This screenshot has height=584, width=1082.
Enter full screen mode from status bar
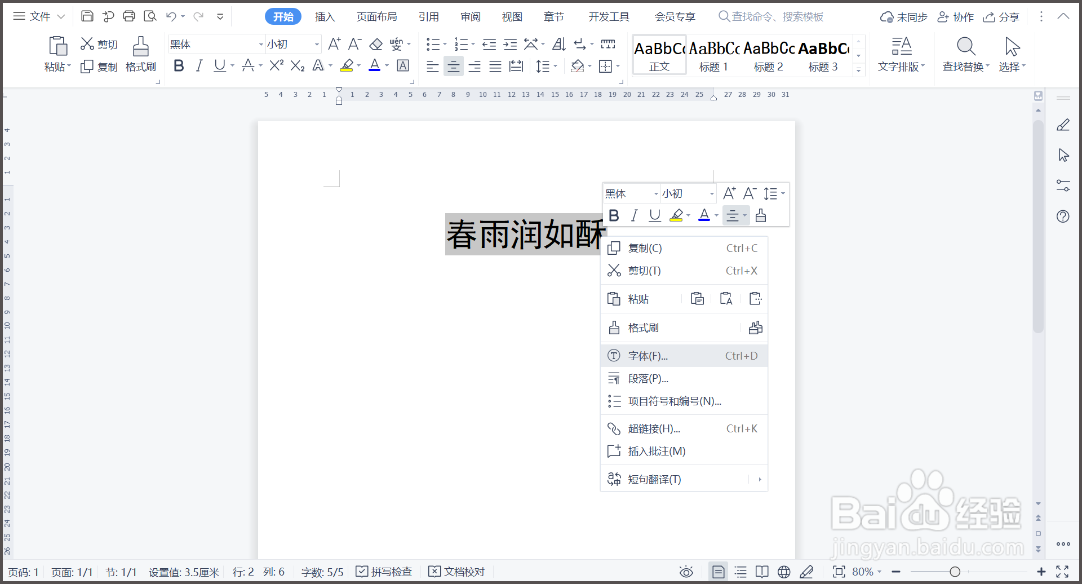1064,571
